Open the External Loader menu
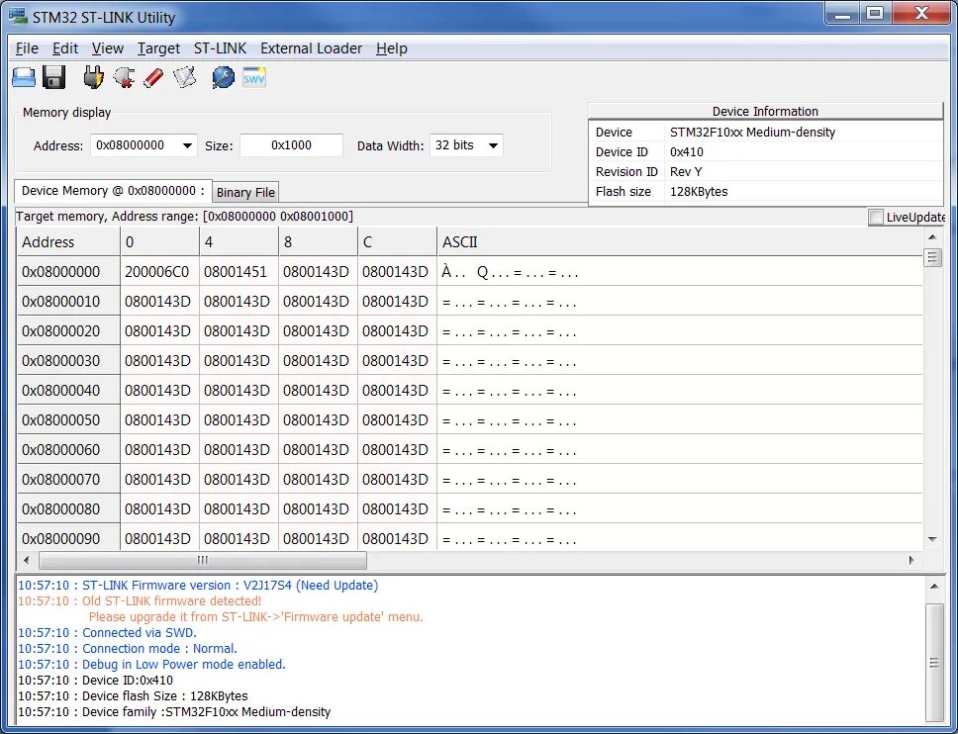 pyautogui.click(x=311, y=48)
